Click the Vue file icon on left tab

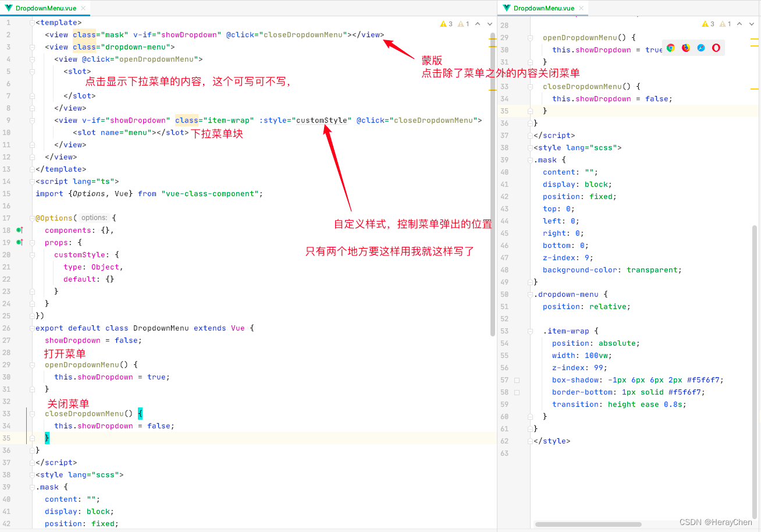8,8
